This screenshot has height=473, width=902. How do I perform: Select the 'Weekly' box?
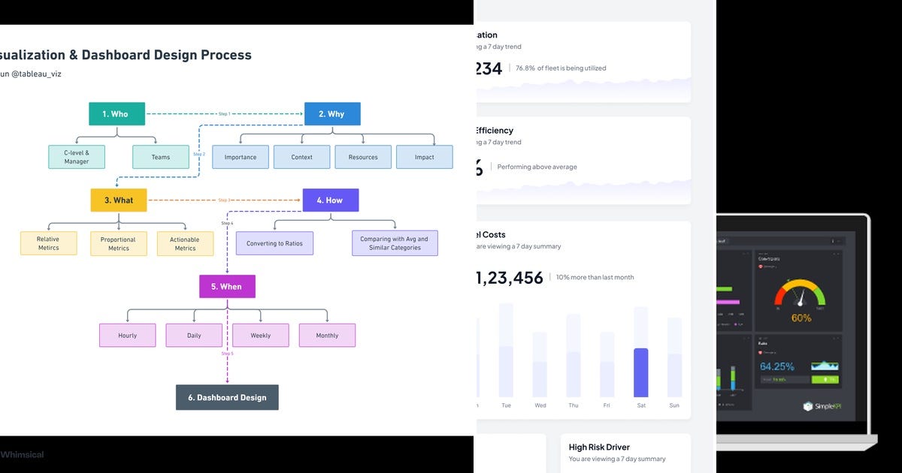coord(261,335)
